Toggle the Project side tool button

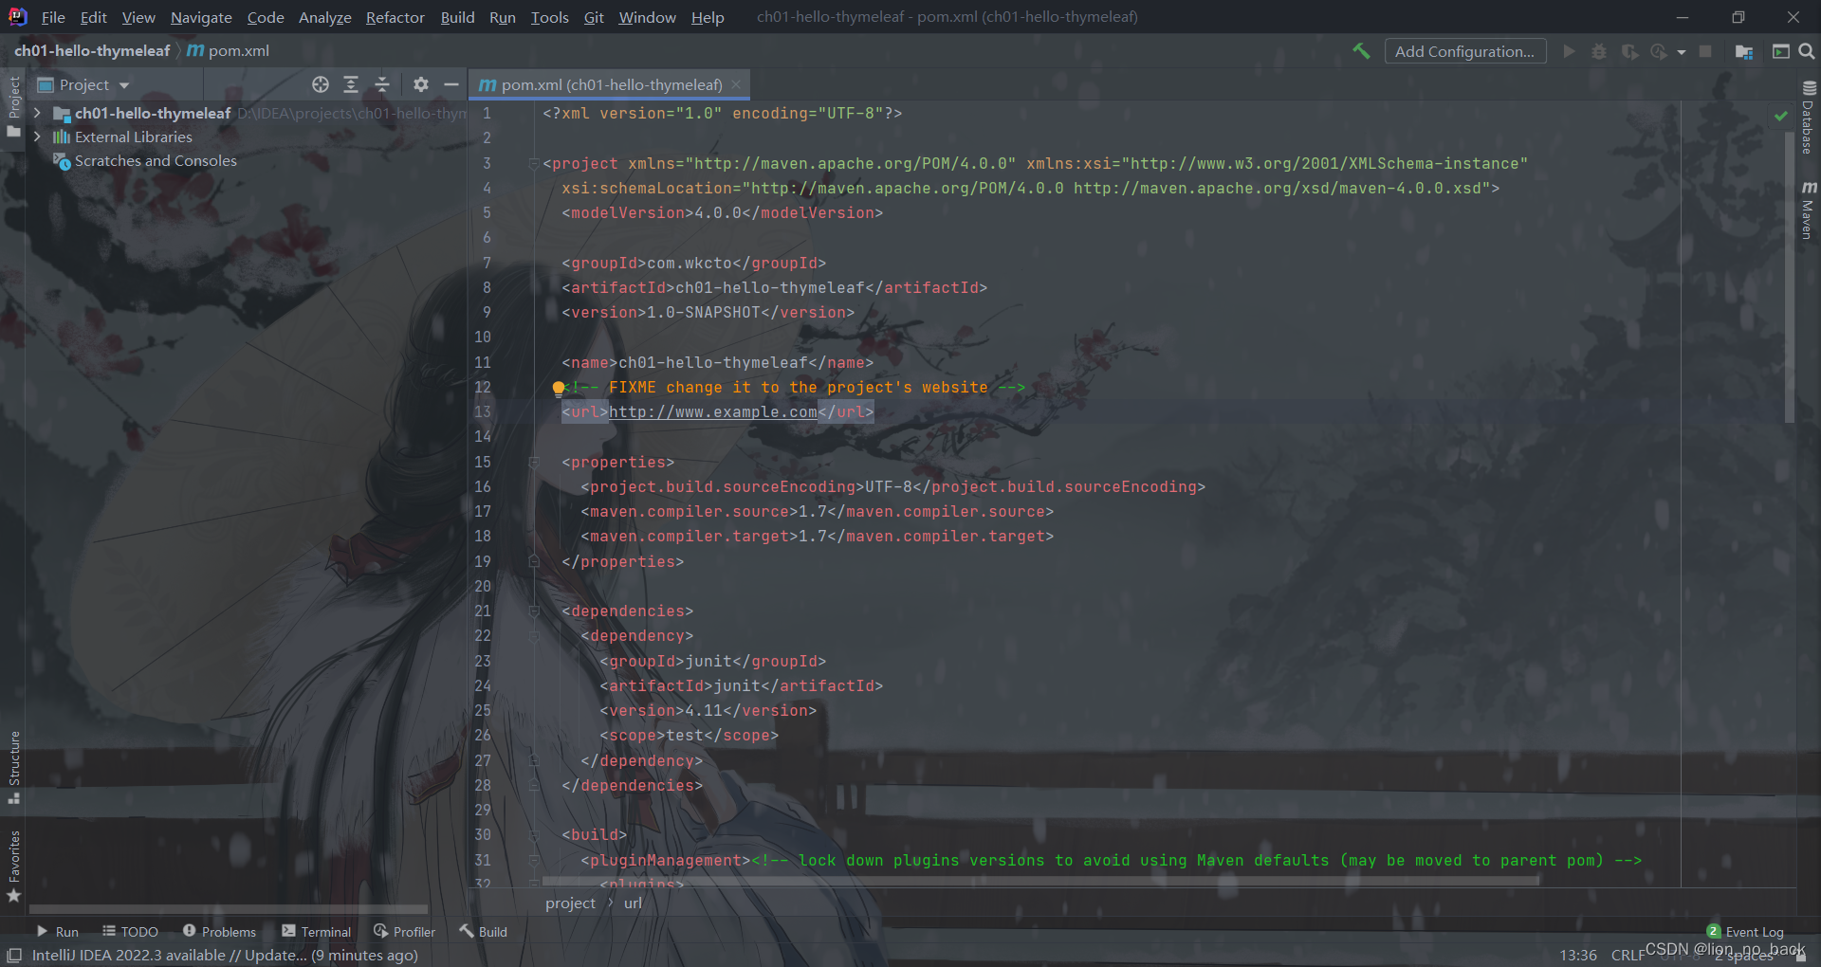[14, 106]
